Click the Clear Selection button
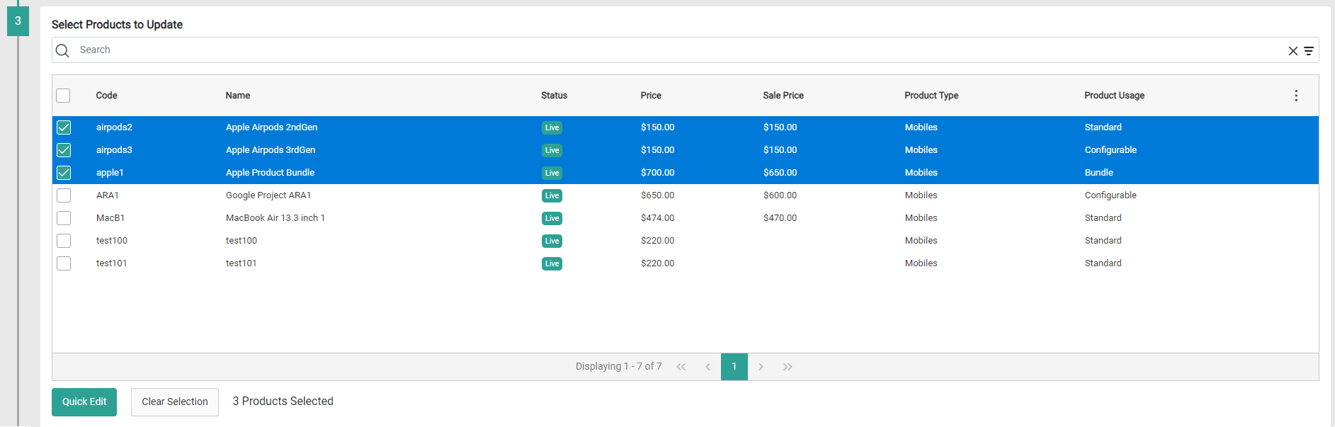The image size is (1335, 427). [x=175, y=402]
